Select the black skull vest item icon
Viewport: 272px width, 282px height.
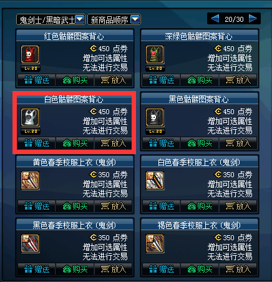click(155, 117)
